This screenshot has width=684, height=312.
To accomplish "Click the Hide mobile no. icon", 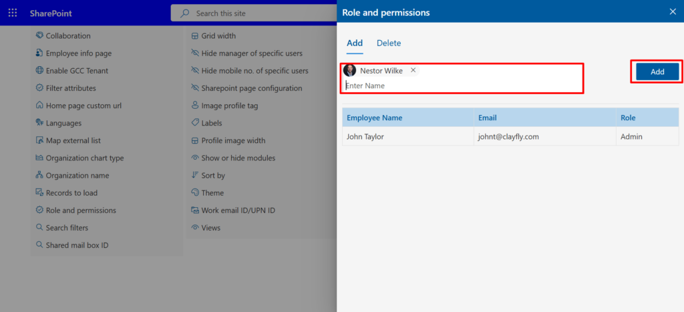I will click(195, 71).
